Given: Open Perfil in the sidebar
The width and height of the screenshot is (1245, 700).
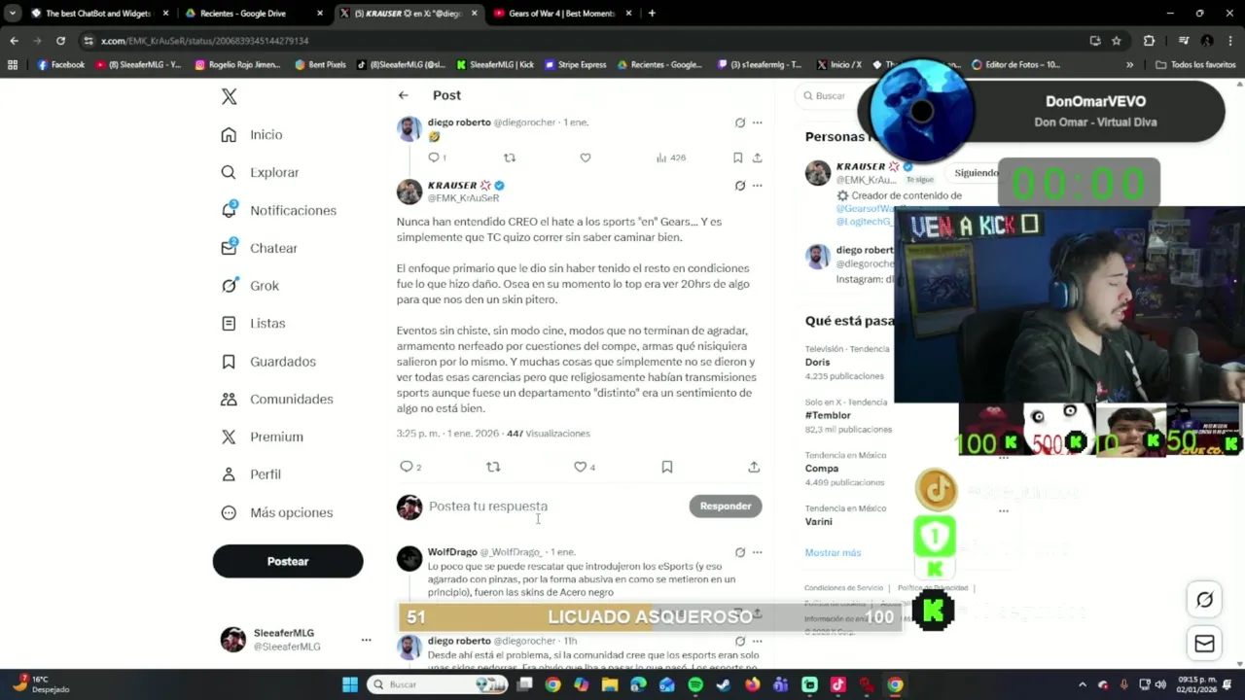Looking at the screenshot, I should 251,474.
